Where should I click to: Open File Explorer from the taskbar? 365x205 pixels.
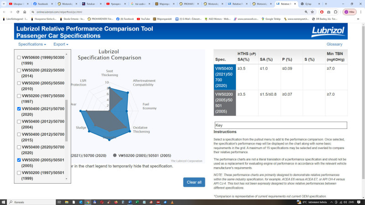66,202
